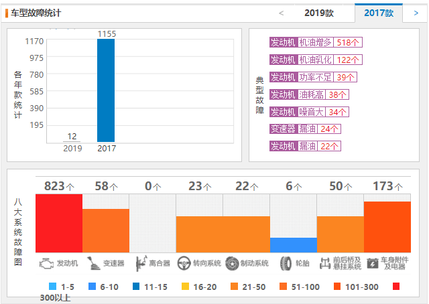Click the 1155 value above the 2017 bar

click(x=107, y=34)
